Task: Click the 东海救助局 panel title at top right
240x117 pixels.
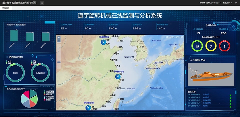Action: (x=210, y=25)
